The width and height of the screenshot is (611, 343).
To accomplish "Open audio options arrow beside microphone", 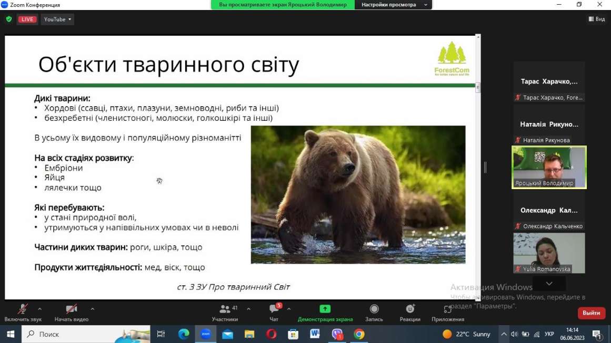I will 40,309.
